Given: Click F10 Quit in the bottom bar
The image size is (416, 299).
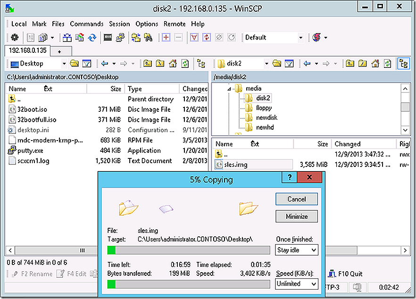Looking at the screenshot, I should point(345,274).
